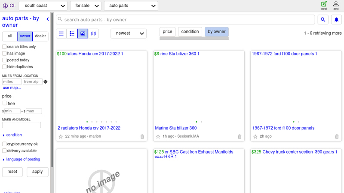Click the make and model field

point(21,125)
